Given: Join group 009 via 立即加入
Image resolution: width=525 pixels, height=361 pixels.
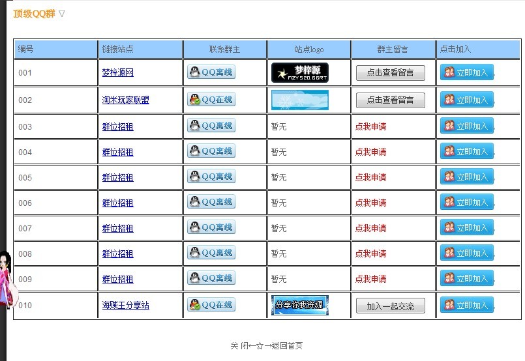Looking at the screenshot, I should pos(467,278).
